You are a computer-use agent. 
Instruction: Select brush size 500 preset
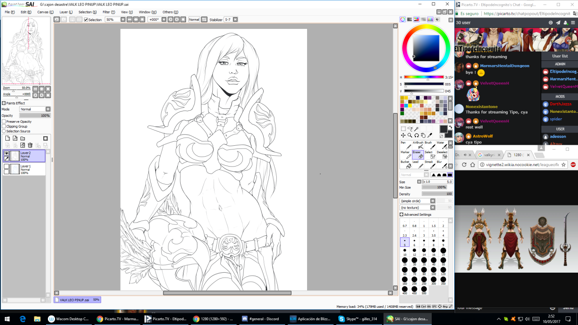(x=424, y=290)
